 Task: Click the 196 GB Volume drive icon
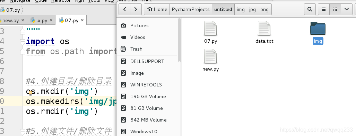coord(123,96)
